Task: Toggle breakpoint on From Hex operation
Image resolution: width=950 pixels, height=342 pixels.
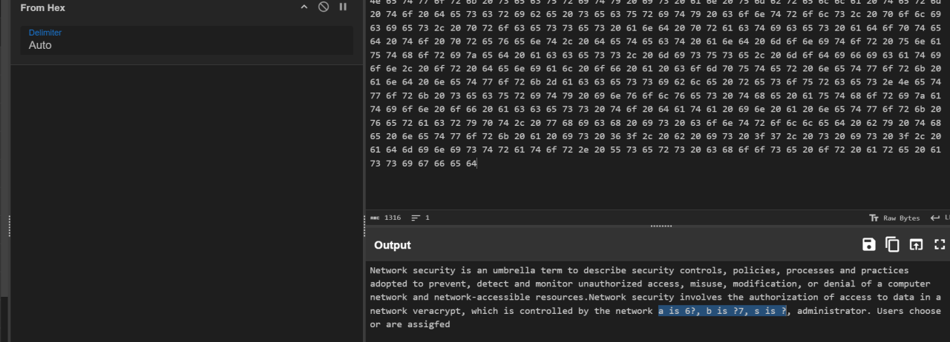Action: click(x=343, y=7)
